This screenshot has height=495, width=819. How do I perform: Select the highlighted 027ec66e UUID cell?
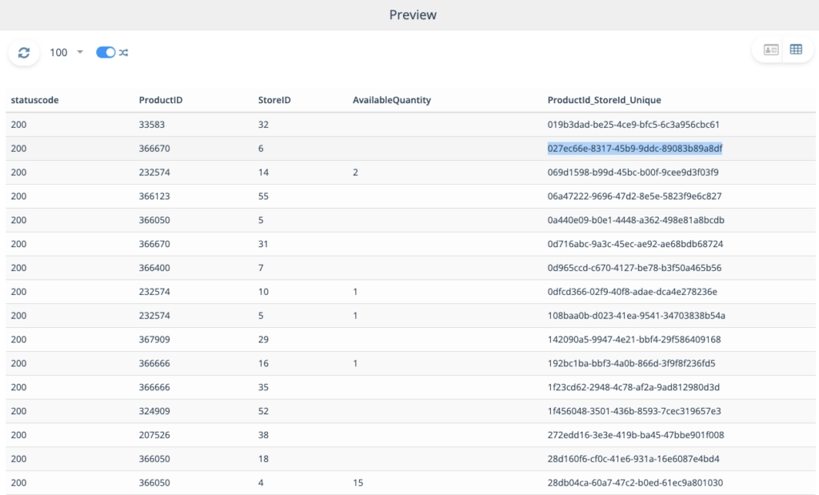pos(635,148)
